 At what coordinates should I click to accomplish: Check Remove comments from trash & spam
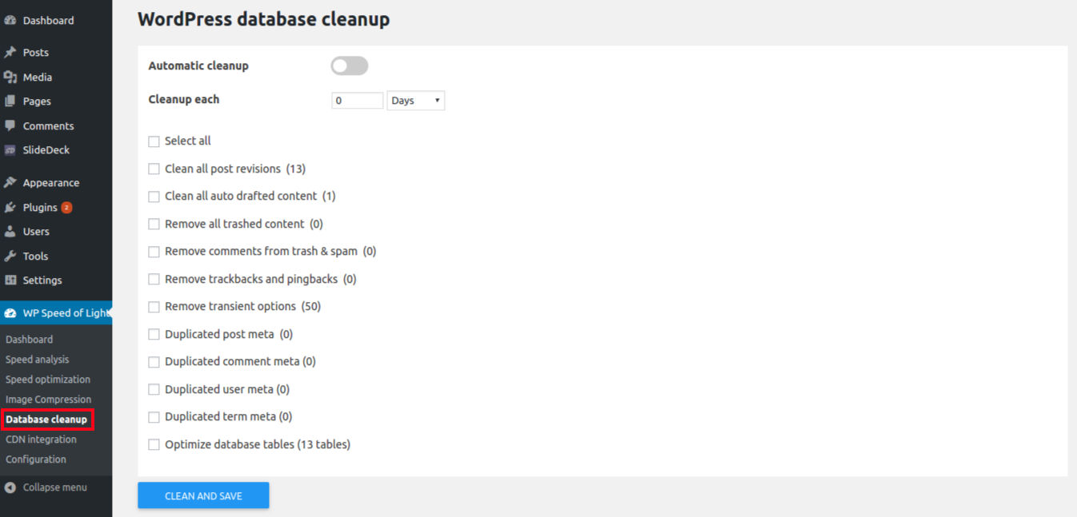[154, 252]
